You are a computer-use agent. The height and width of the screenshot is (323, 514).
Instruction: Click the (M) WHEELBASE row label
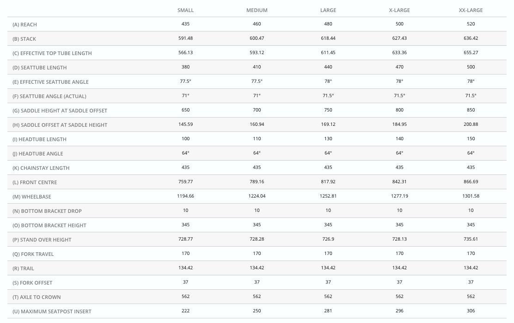(x=32, y=197)
